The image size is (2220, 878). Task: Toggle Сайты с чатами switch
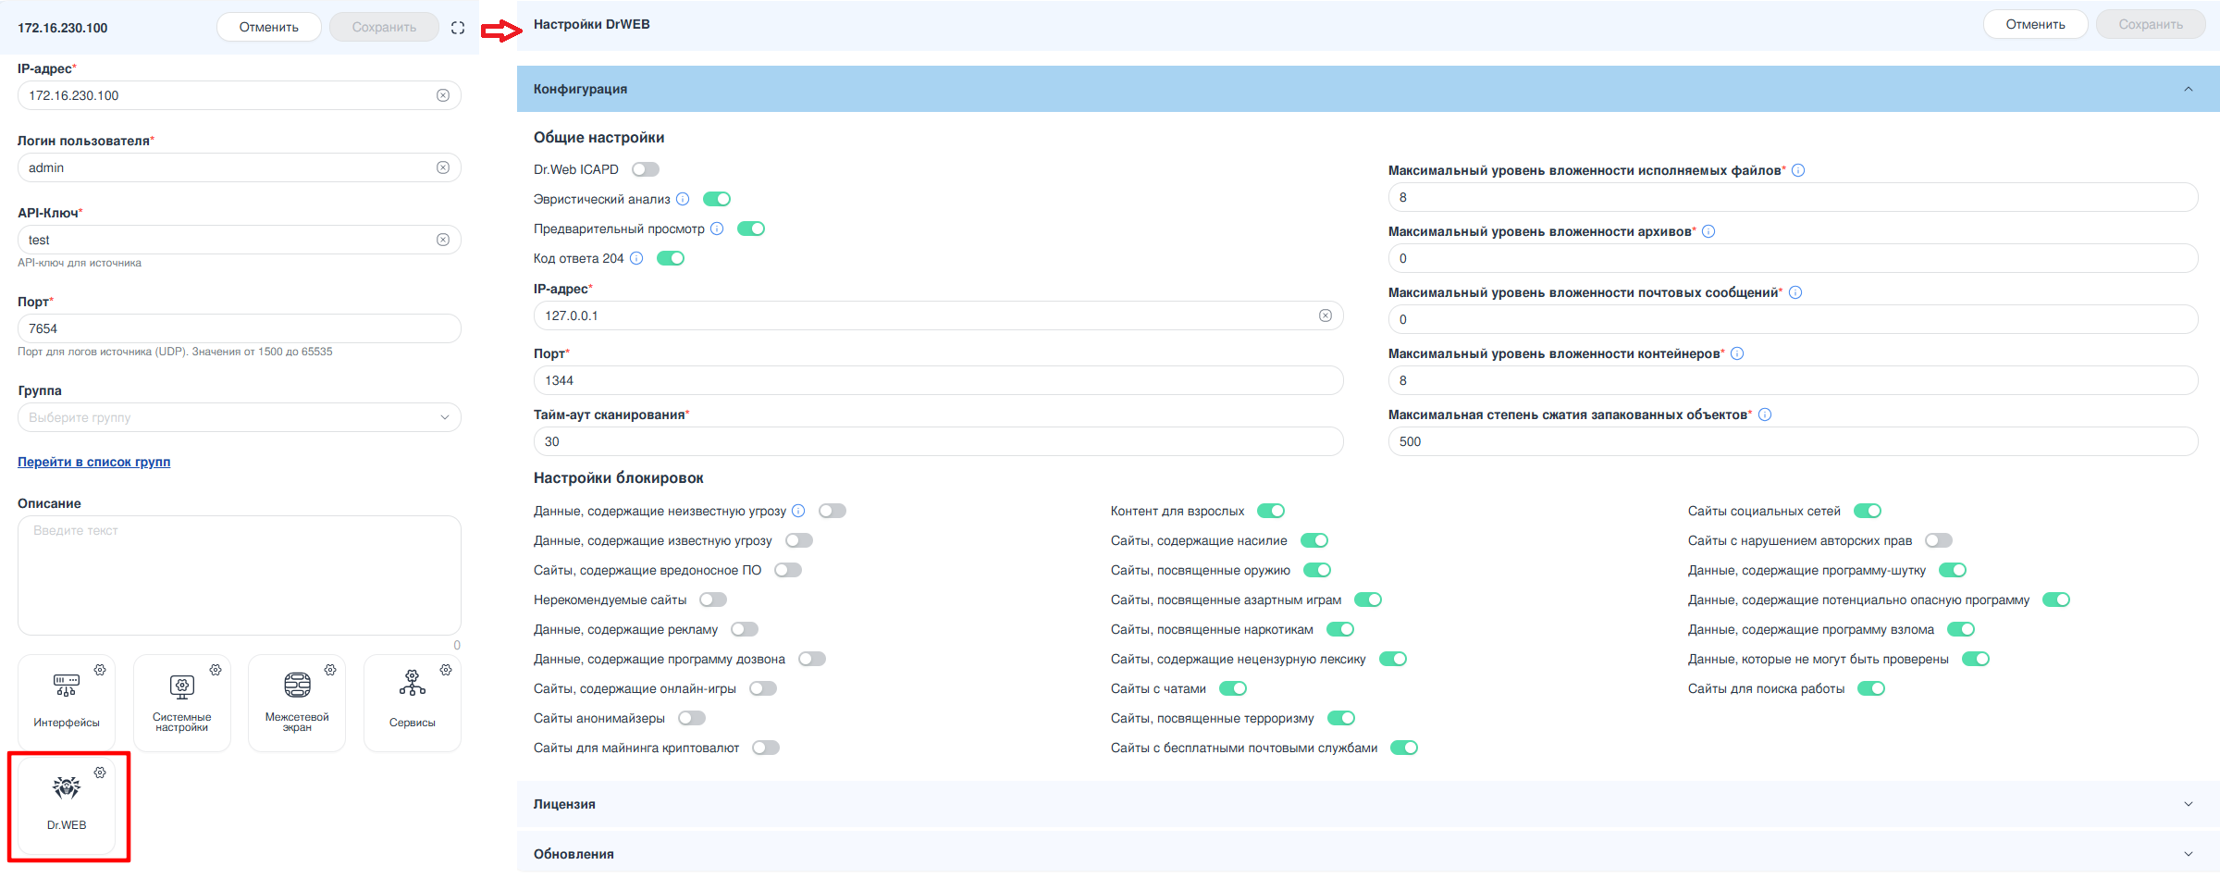point(1233,688)
